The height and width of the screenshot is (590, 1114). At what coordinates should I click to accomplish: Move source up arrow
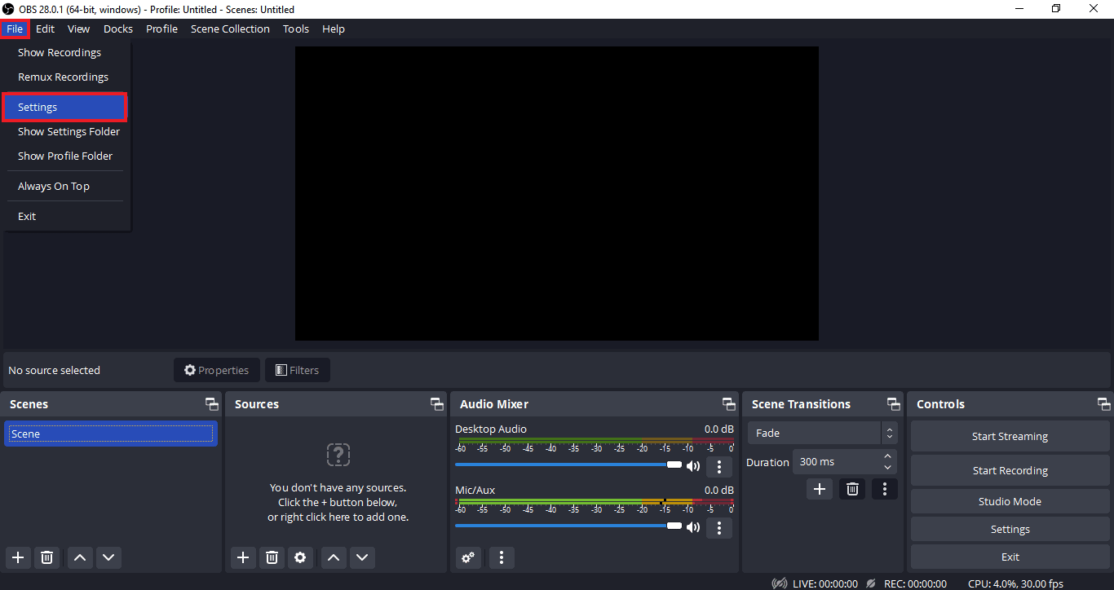333,557
